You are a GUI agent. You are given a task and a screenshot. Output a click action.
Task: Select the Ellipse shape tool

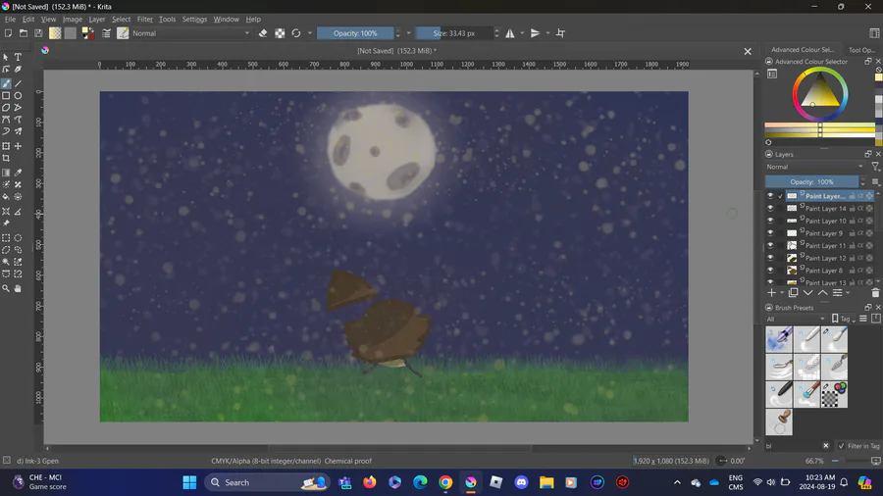pyautogui.click(x=18, y=96)
